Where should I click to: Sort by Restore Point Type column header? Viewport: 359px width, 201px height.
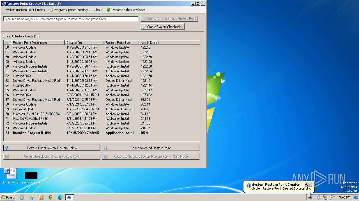click(x=121, y=43)
